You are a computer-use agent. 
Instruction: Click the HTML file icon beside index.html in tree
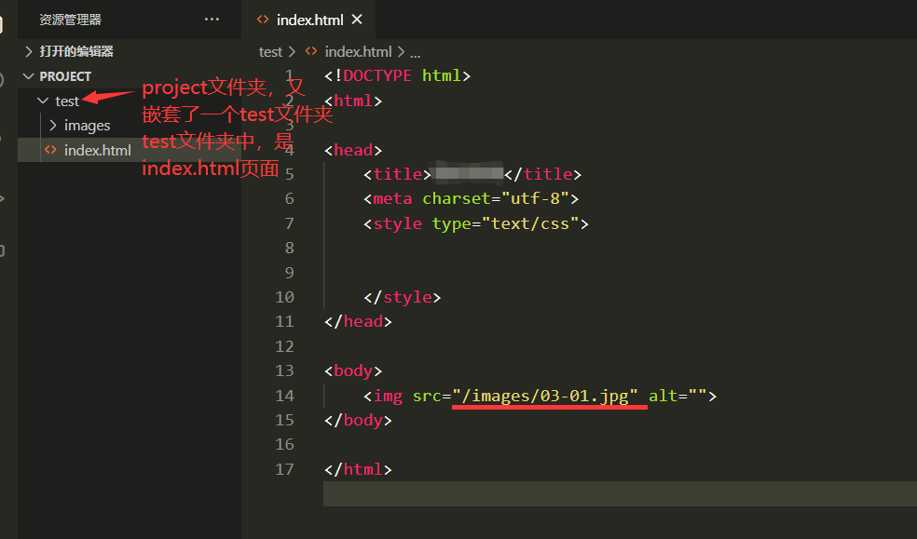(x=51, y=150)
